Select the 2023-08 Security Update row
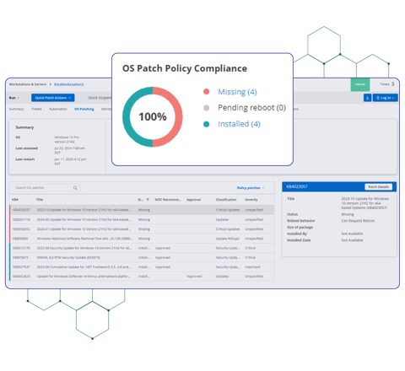The image size is (405, 371). 142,248
